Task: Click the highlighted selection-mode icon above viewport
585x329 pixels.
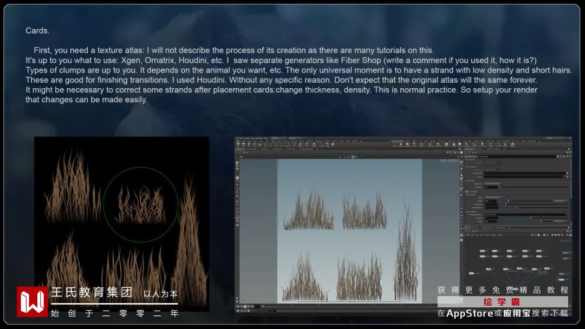Action: tap(353, 157)
